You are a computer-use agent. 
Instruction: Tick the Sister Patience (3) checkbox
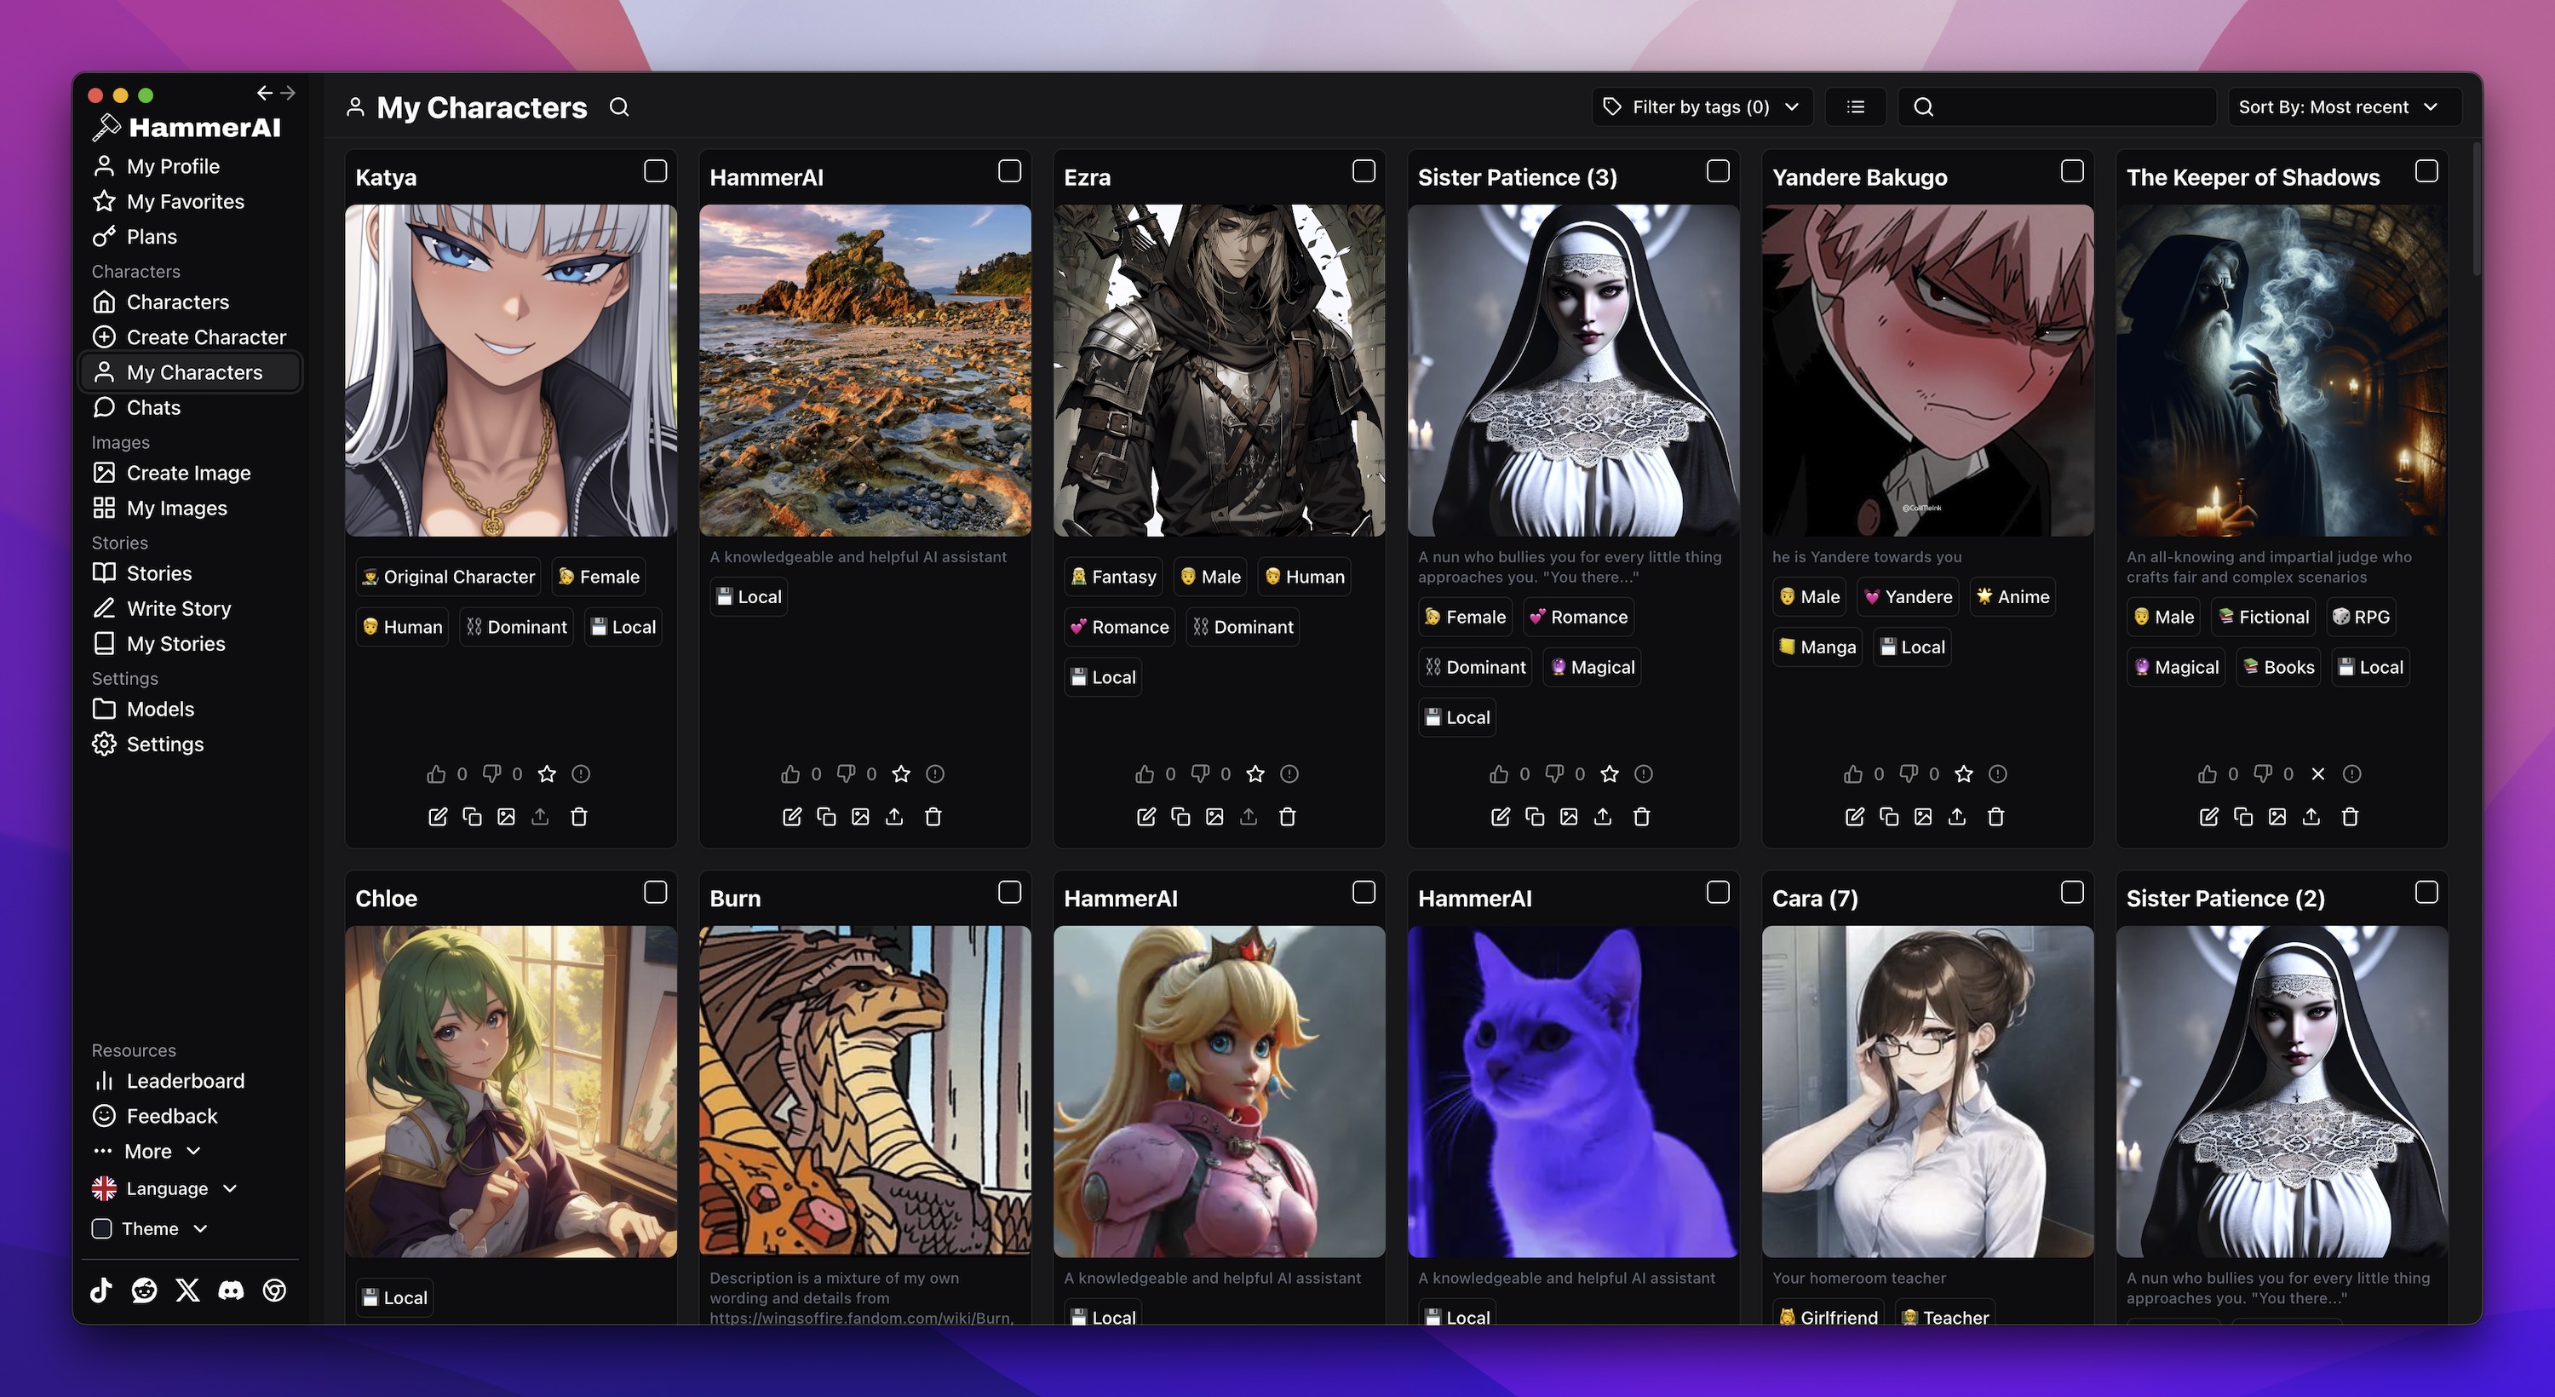coord(1718,170)
